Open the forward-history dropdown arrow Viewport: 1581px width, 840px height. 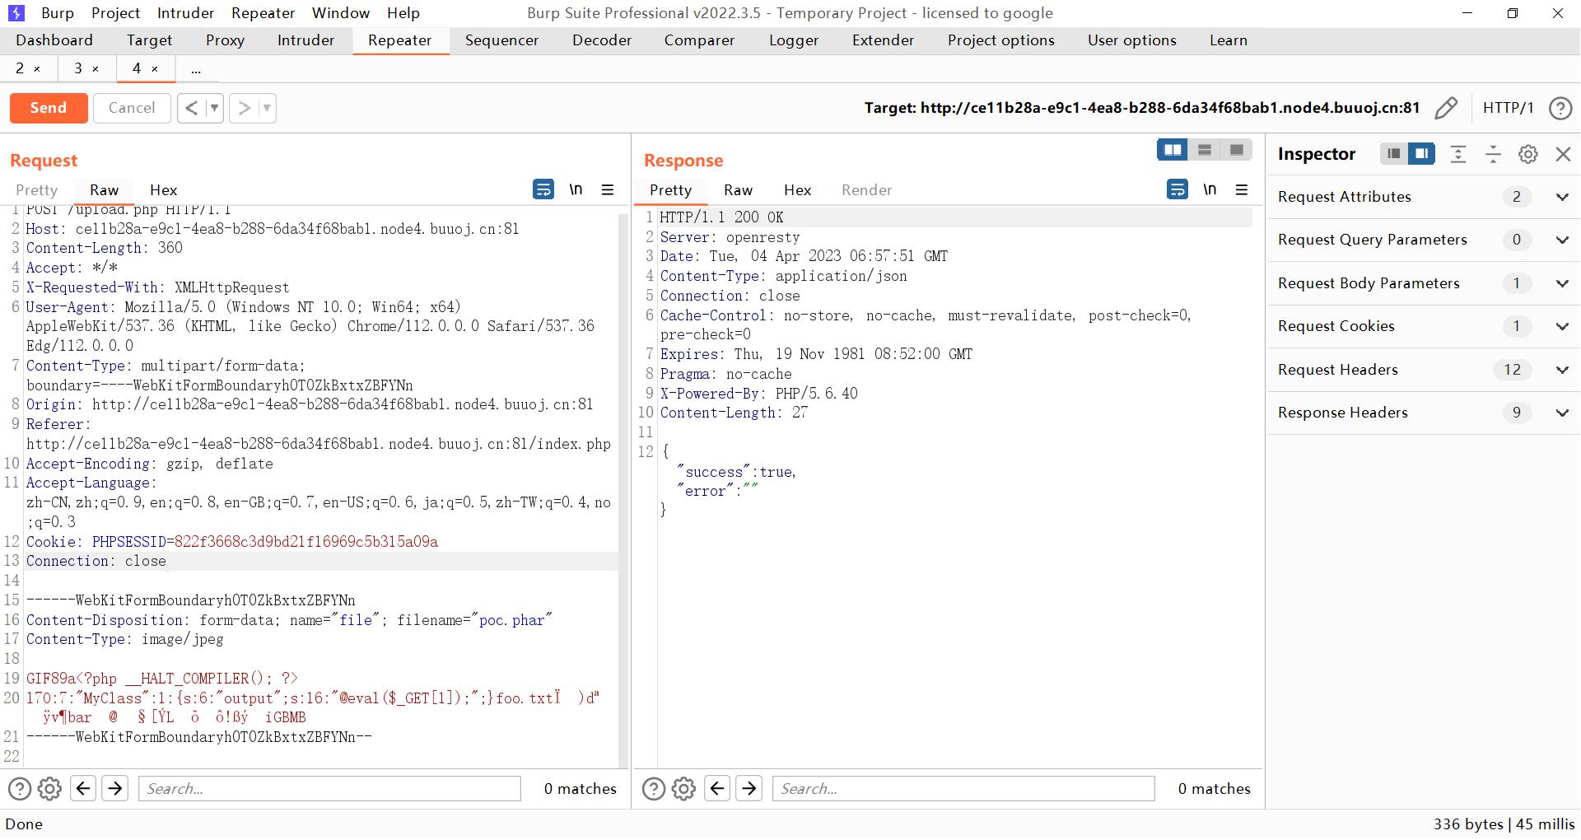click(267, 108)
